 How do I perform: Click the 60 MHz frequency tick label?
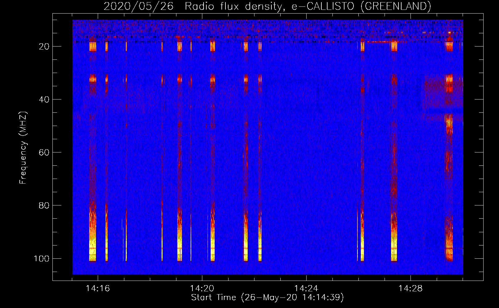[x=44, y=152]
